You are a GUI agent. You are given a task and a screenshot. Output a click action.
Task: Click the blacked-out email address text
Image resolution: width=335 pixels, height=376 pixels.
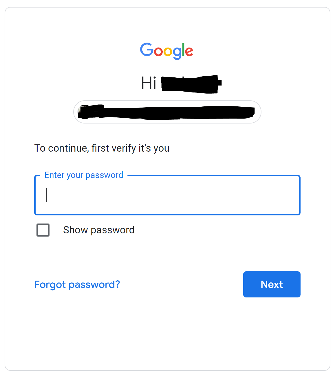pos(173,113)
